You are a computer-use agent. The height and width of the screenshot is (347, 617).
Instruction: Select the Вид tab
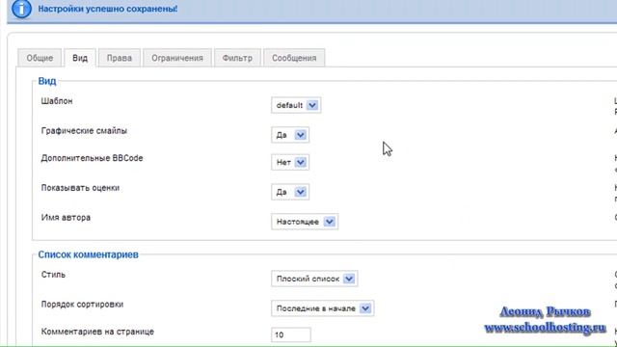point(80,58)
